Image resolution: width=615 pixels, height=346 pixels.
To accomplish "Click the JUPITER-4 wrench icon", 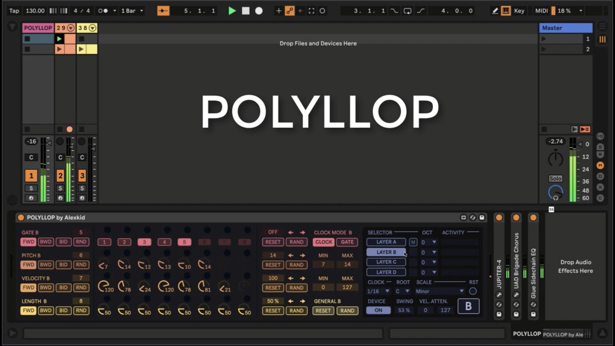I will (499, 295).
